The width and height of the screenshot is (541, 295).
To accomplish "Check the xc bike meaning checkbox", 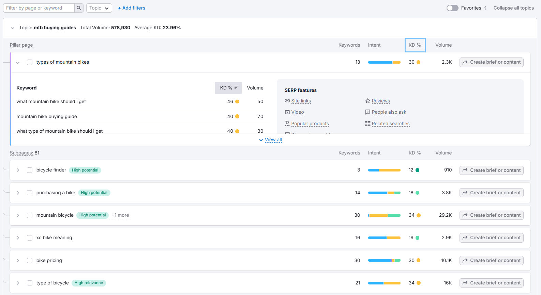I will [x=30, y=238].
